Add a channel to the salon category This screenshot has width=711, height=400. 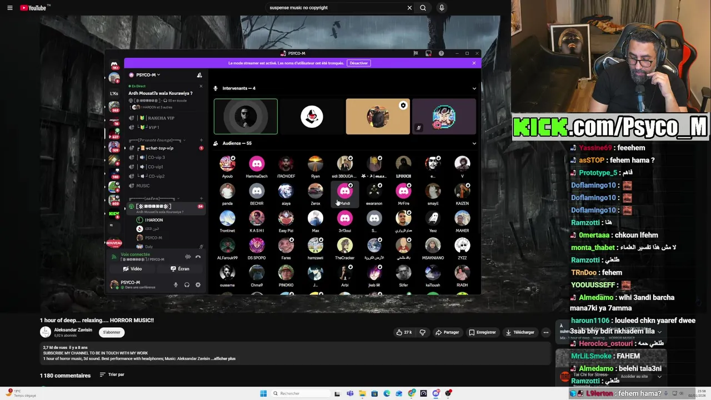coord(200,198)
